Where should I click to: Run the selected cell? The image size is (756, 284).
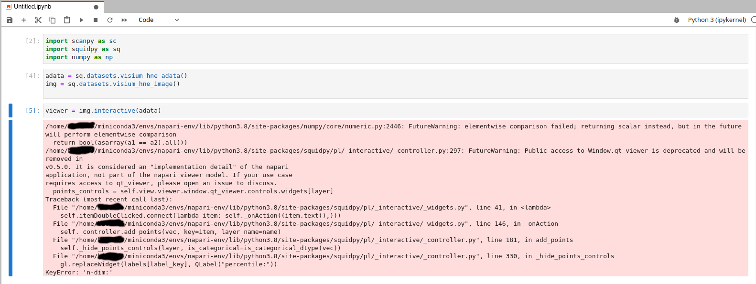click(81, 20)
